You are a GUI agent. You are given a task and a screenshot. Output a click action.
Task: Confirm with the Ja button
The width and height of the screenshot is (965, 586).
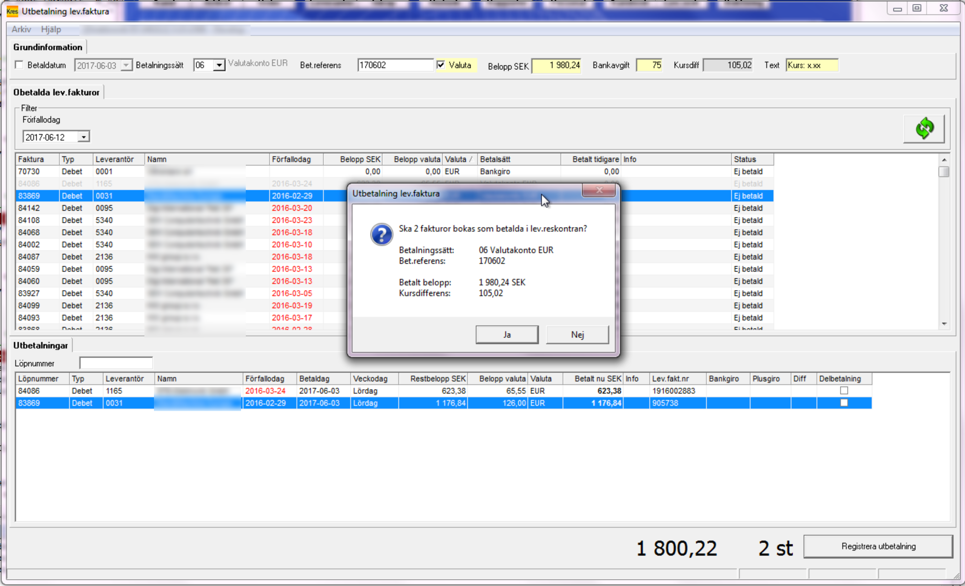[x=507, y=335]
